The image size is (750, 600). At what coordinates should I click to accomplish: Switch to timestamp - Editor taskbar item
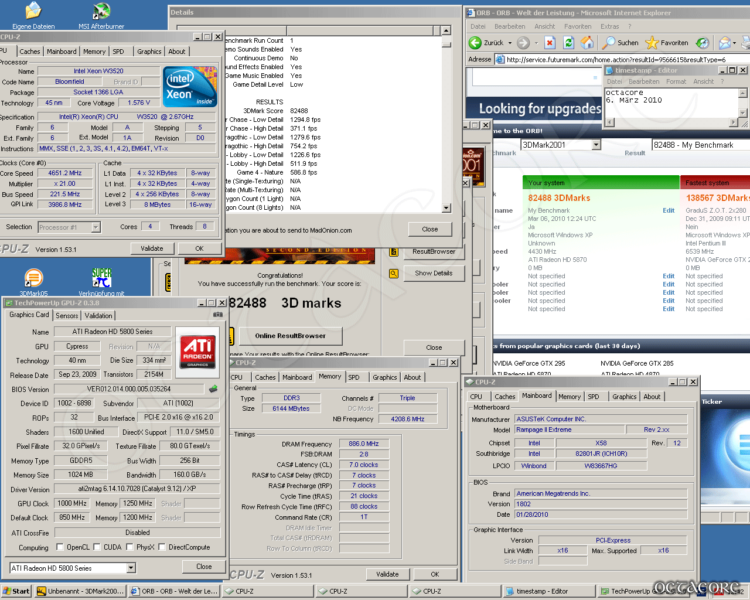pyautogui.click(x=548, y=591)
